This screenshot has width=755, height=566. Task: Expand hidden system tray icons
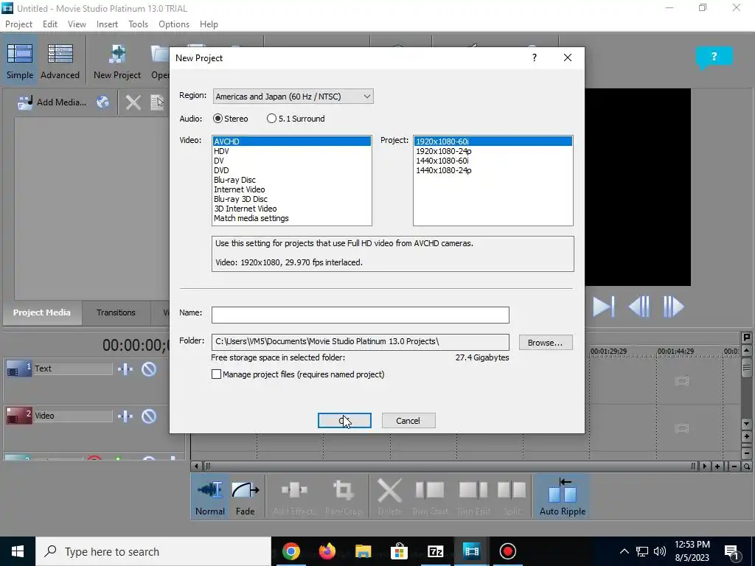click(x=624, y=551)
